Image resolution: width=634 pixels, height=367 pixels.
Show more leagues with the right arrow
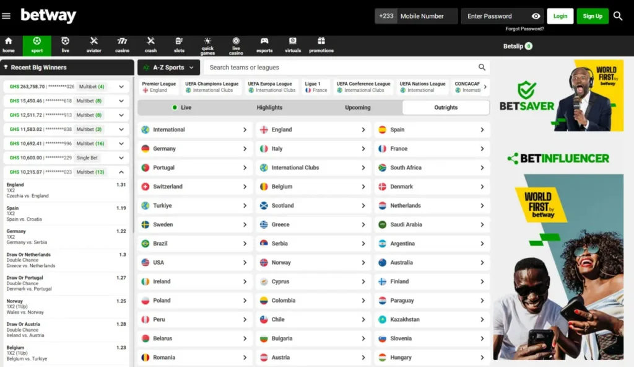(x=485, y=87)
